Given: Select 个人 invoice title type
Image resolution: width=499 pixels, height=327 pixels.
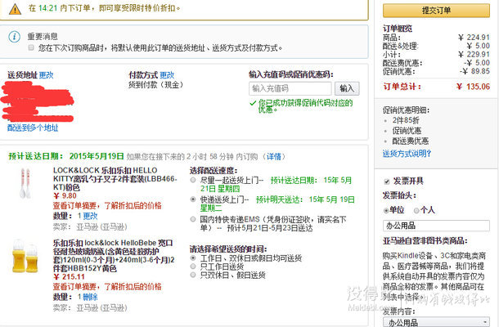Looking at the screenshot, I should (x=416, y=210).
